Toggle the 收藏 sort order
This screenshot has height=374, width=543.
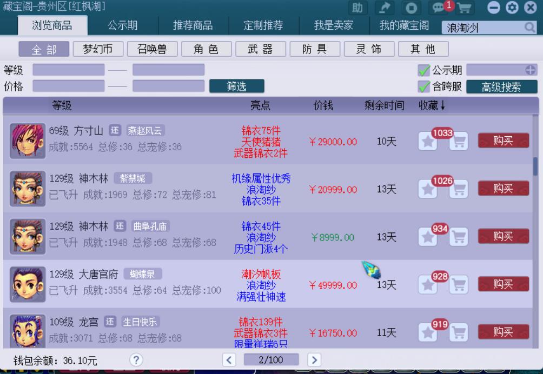click(431, 106)
